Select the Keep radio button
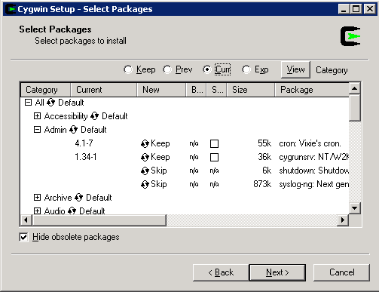Image resolution: width=379 pixels, height=292 pixels. 128,69
